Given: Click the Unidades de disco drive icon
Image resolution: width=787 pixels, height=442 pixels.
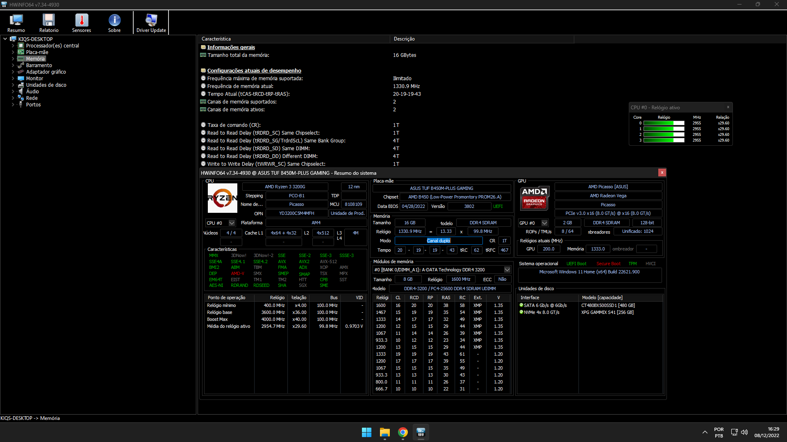Looking at the screenshot, I should (21, 85).
